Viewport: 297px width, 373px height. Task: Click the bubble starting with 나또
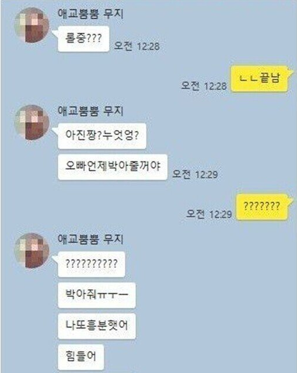tap(97, 326)
